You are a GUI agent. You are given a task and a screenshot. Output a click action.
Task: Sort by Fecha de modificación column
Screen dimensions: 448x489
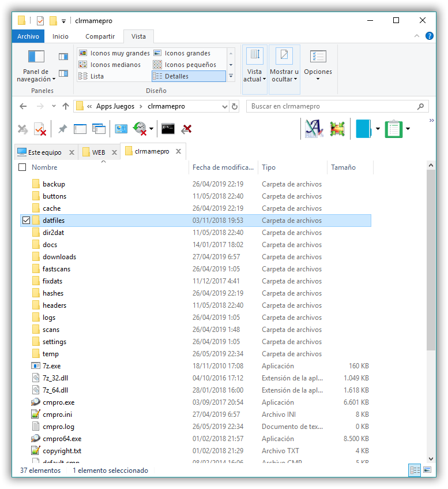tap(223, 167)
